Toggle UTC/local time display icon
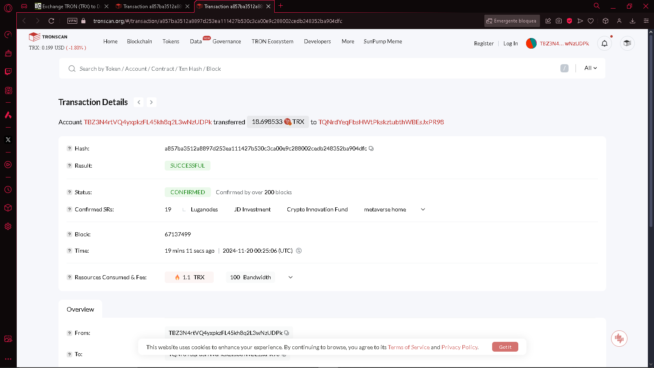Viewport: 654px width, 368px height. 299,251
